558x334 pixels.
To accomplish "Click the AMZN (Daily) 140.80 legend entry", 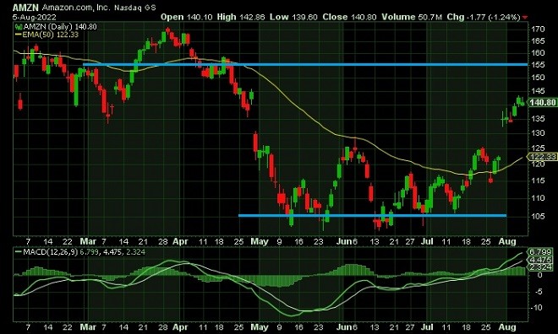I will tap(60, 27).
